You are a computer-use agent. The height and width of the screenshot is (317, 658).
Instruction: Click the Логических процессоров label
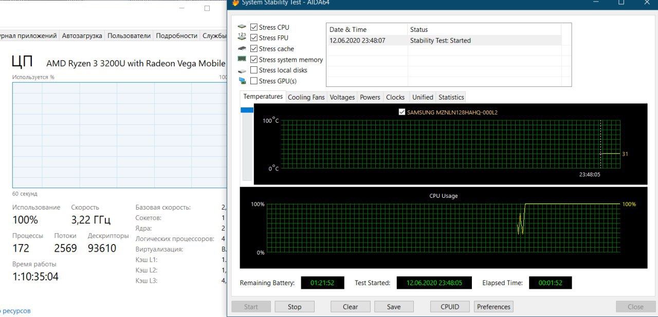click(175, 239)
